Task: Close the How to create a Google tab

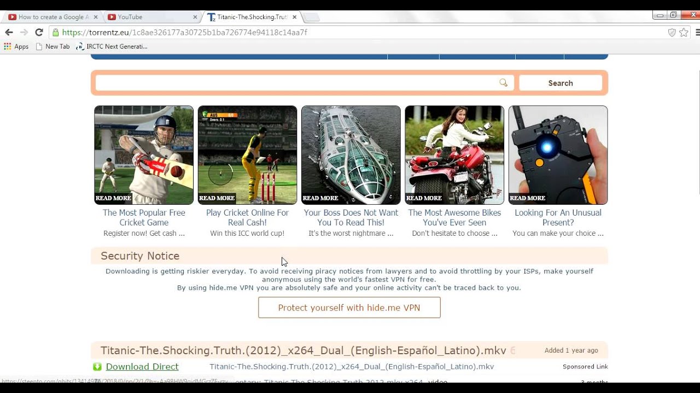Action: [96, 17]
